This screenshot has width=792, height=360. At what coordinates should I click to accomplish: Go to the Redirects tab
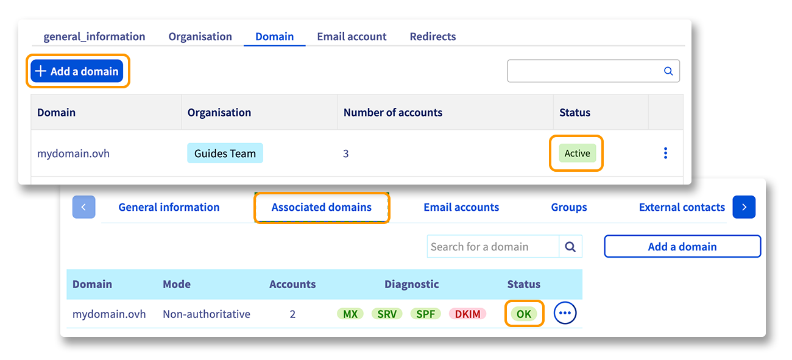[433, 37]
